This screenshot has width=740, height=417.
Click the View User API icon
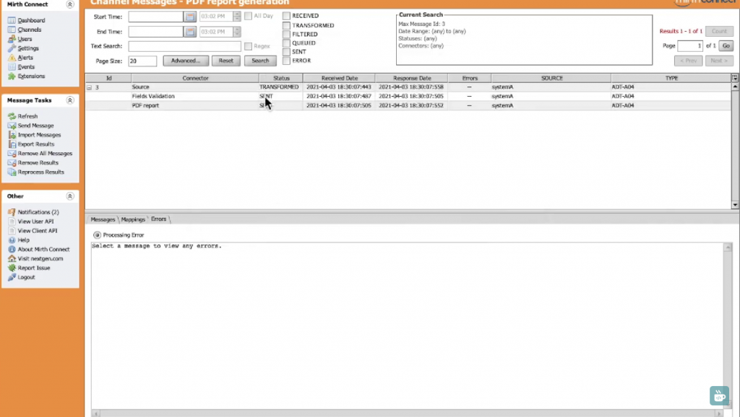coord(12,221)
